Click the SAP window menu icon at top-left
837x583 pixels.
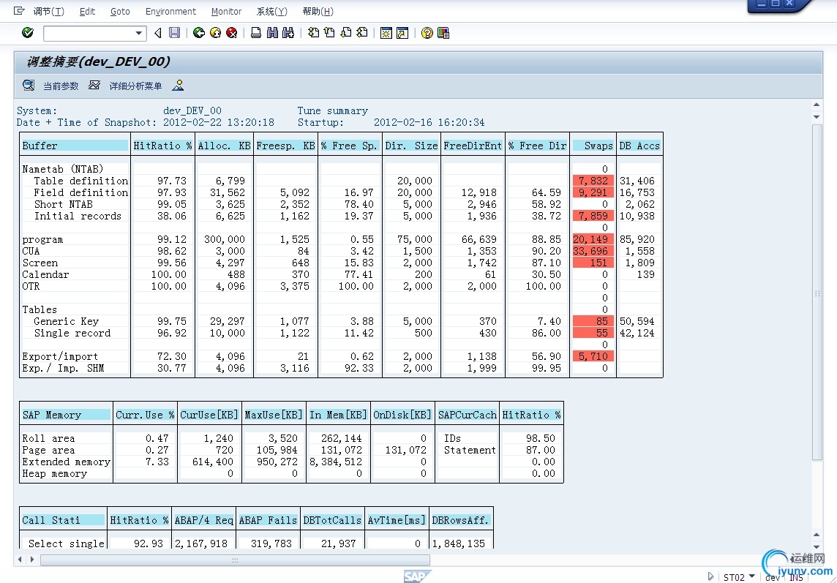coord(19,11)
